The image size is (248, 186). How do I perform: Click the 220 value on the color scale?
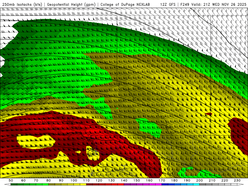(x=224, y=180)
